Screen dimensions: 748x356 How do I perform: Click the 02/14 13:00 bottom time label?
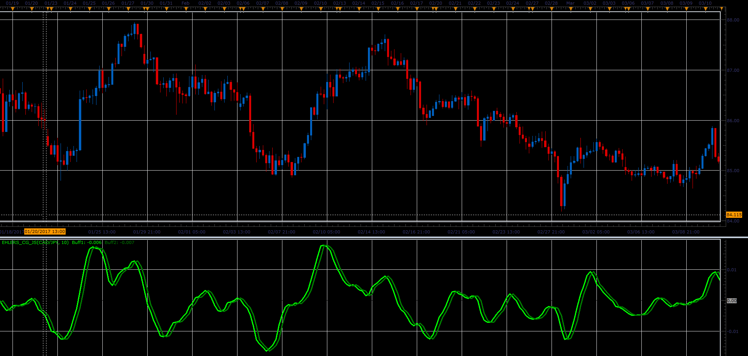click(x=371, y=232)
